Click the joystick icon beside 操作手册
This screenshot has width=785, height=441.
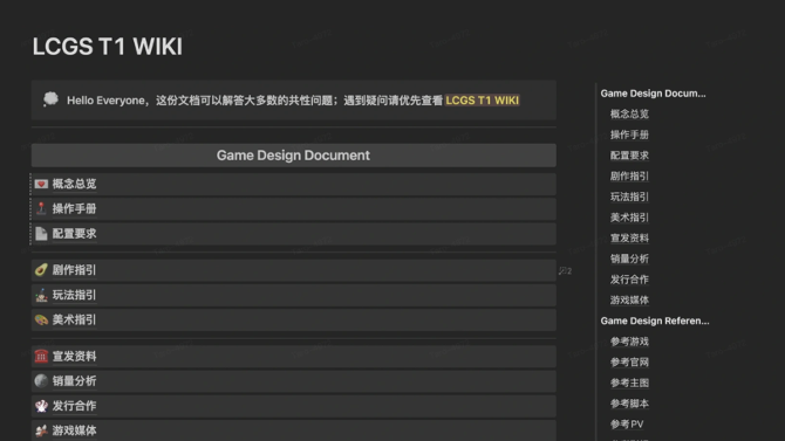(41, 209)
